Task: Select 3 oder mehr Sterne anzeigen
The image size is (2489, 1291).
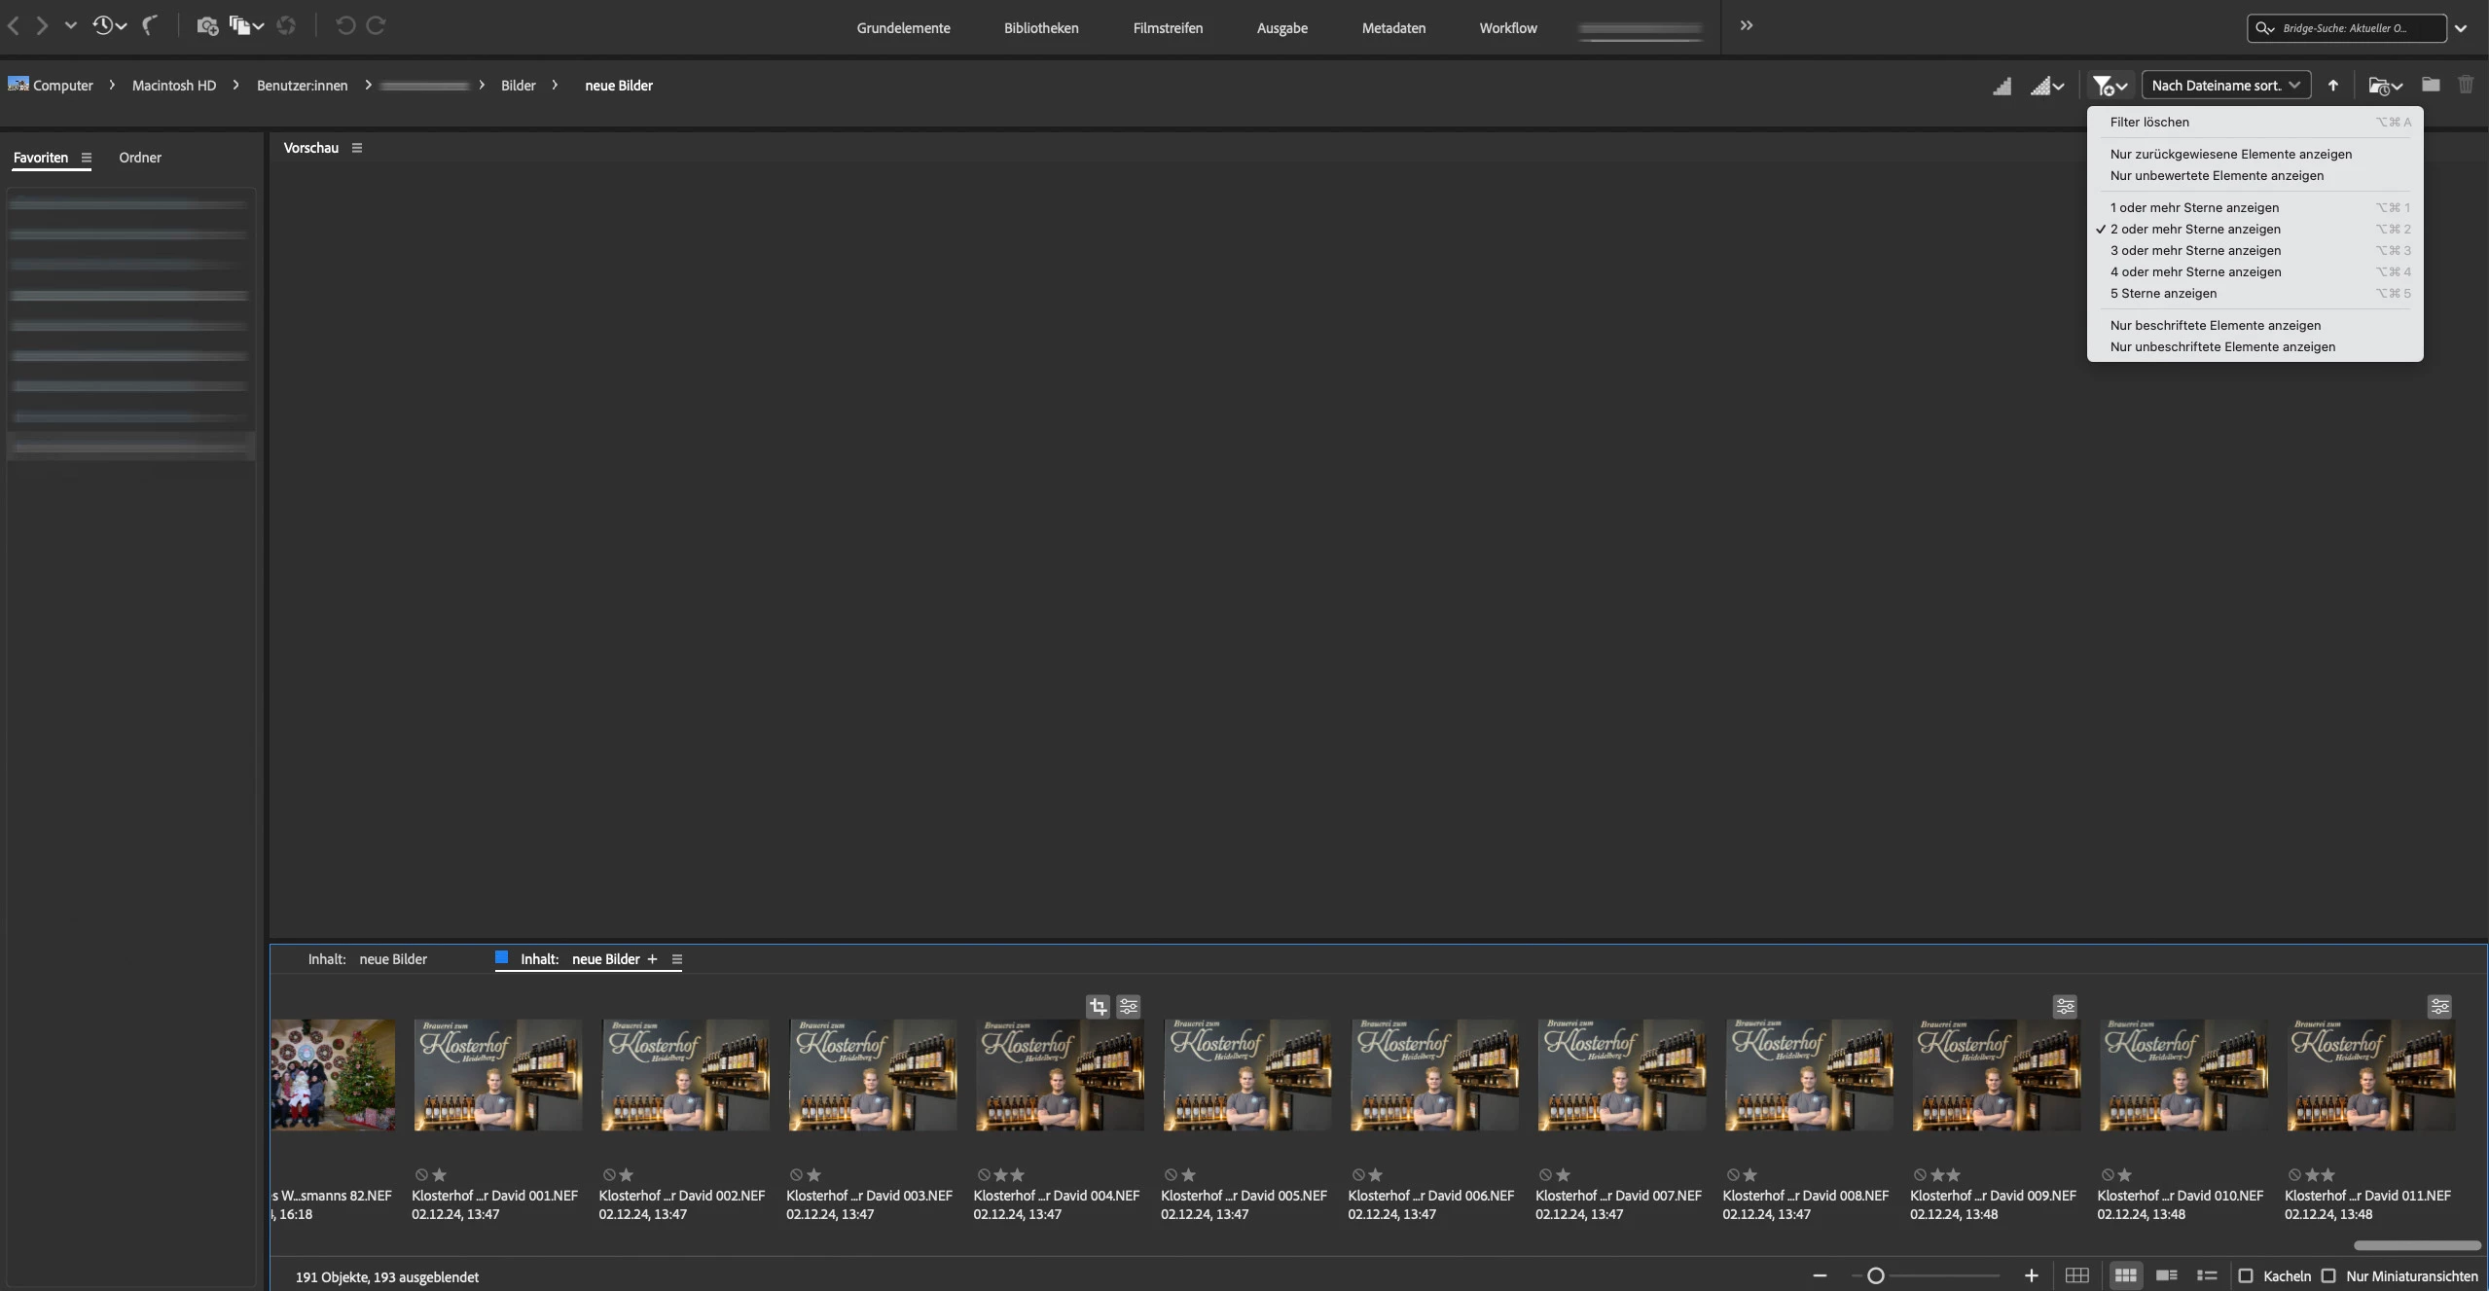Action: click(2194, 250)
